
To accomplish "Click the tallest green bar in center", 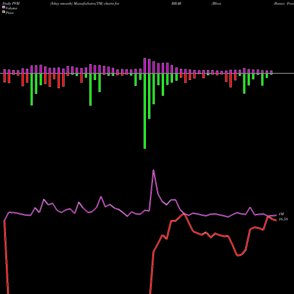I will pos(145,111).
